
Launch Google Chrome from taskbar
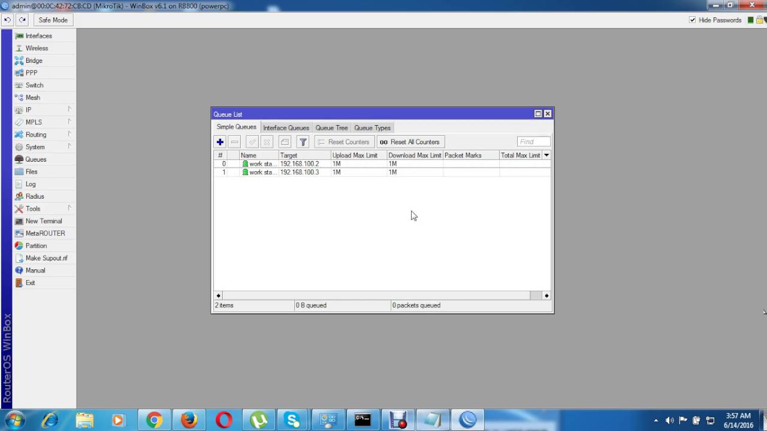coord(154,420)
